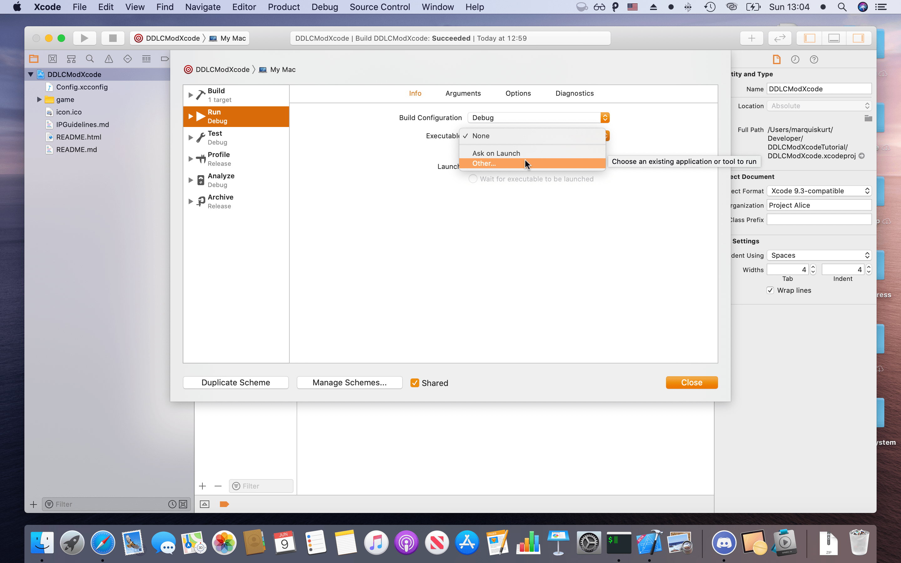Expand the Analyze scheme action
Viewport: 901px width, 563px height.
[191, 180]
